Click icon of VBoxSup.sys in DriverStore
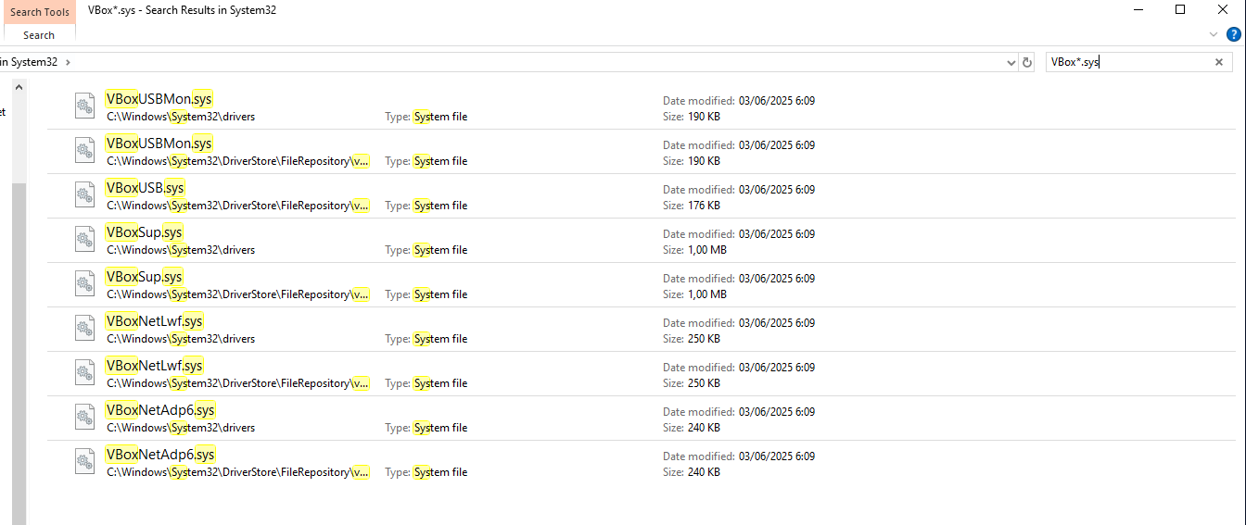 pyautogui.click(x=85, y=284)
